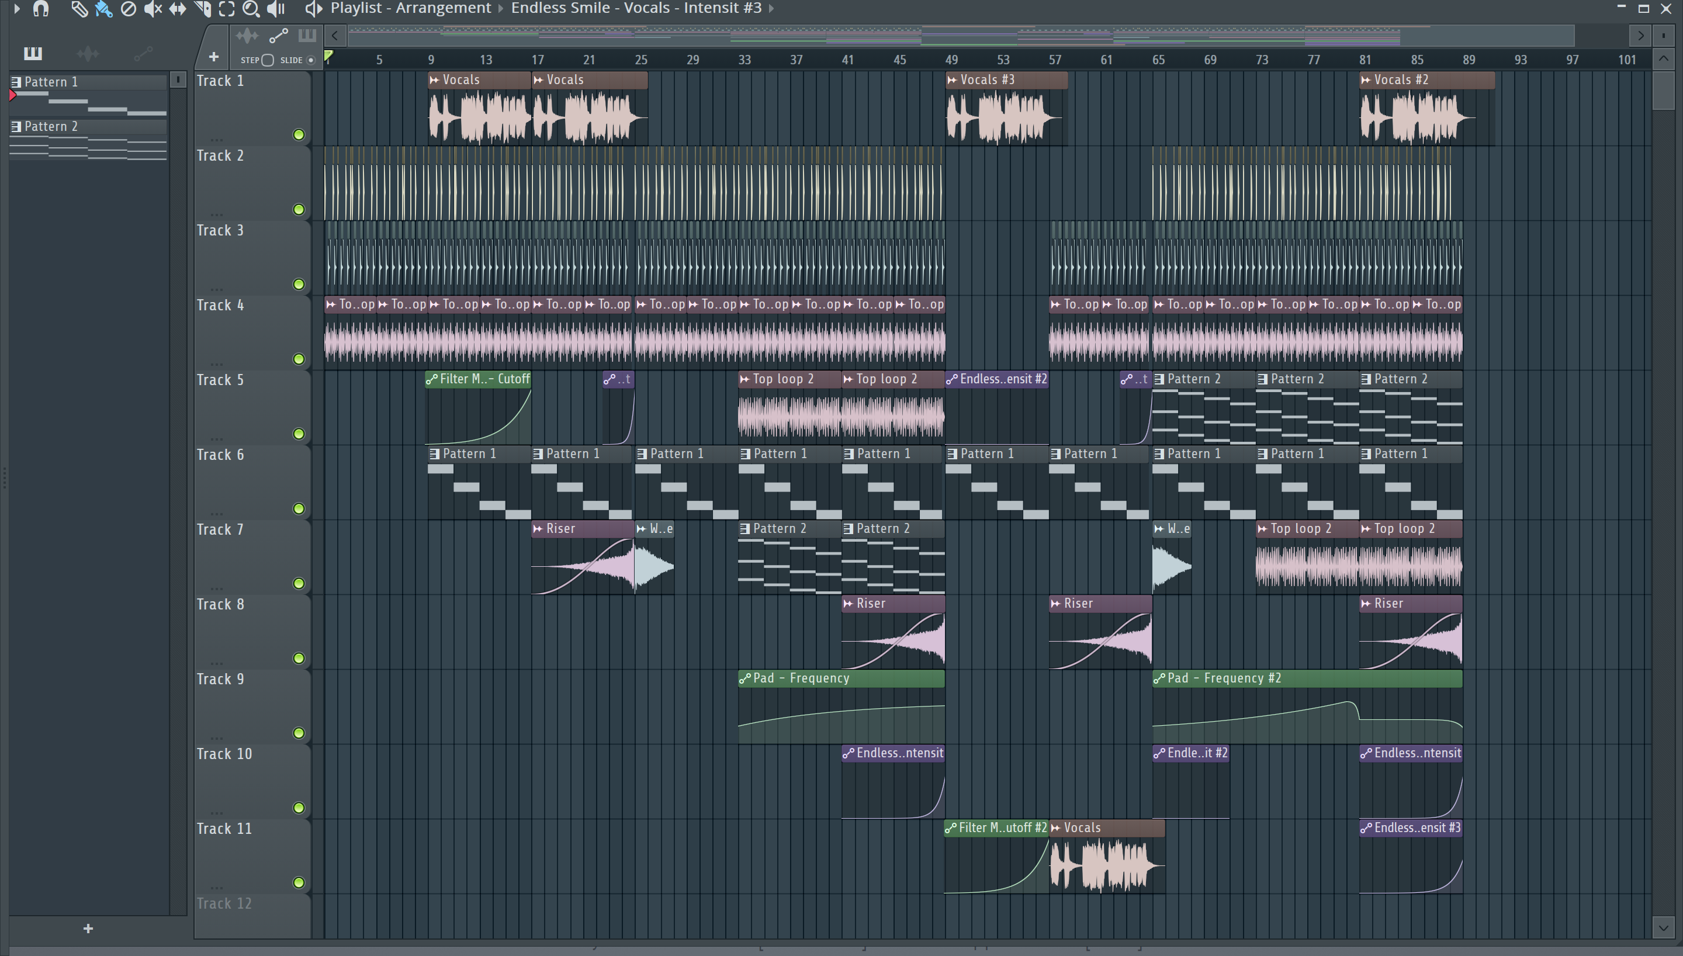1683x956 pixels.
Task: Jump to bar 81 on timeline ruler
Action: (1365, 60)
